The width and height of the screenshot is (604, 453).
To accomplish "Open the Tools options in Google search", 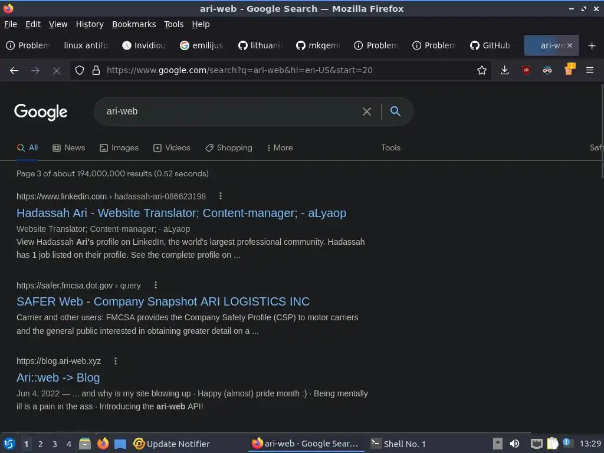I will (x=390, y=147).
